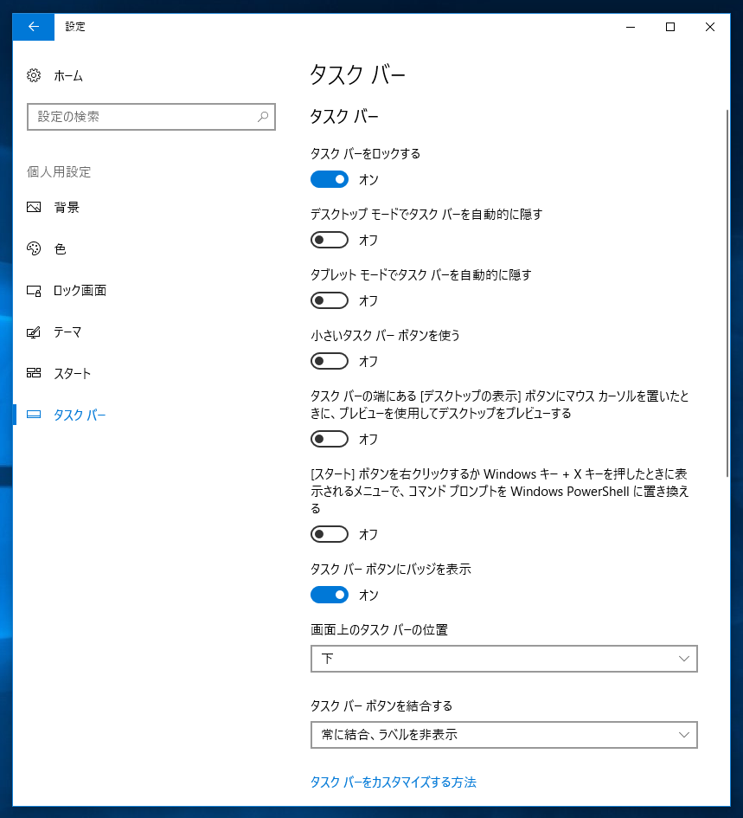Toggle タスク バーをロックする switch off

point(330,179)
